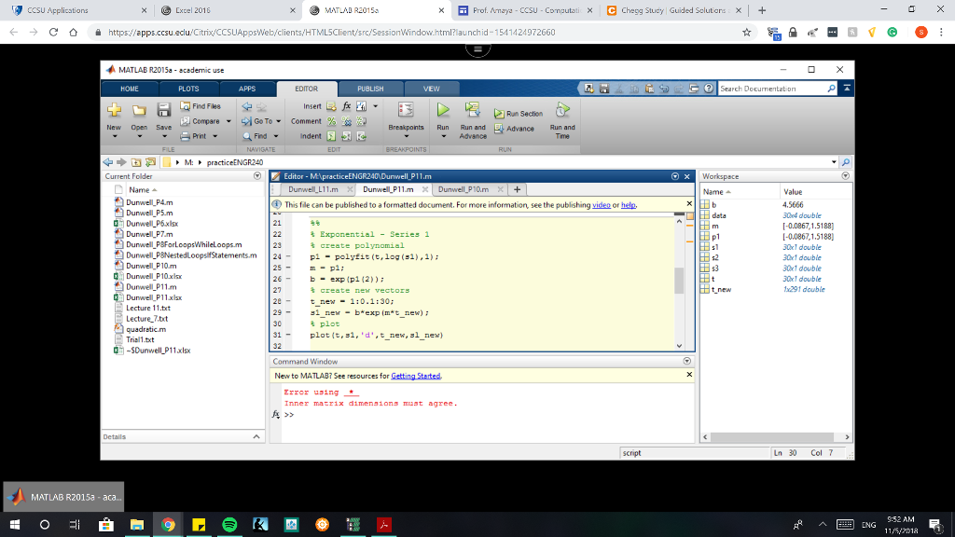Screen dimensions: 955x537
Task: Click the New file plus icon
Action: pyautogui.click(x=114, y=111)
